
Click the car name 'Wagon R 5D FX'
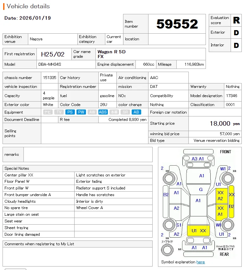coord(111,54)
